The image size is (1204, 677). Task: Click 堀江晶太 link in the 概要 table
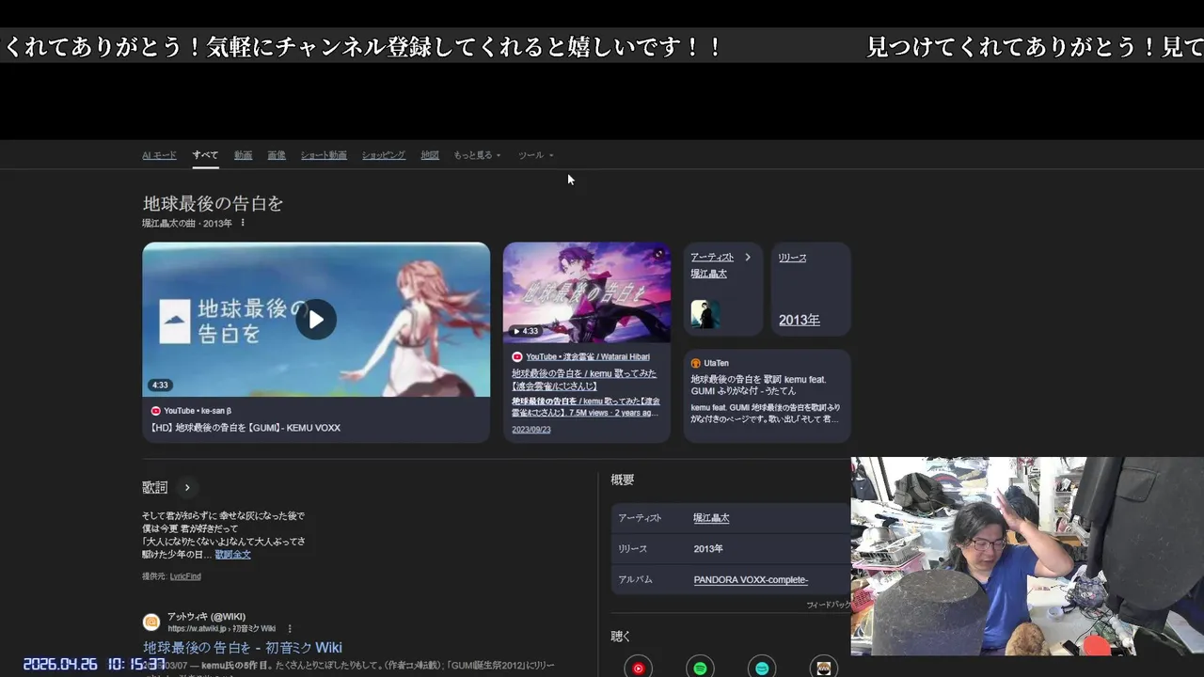(711, 518)
